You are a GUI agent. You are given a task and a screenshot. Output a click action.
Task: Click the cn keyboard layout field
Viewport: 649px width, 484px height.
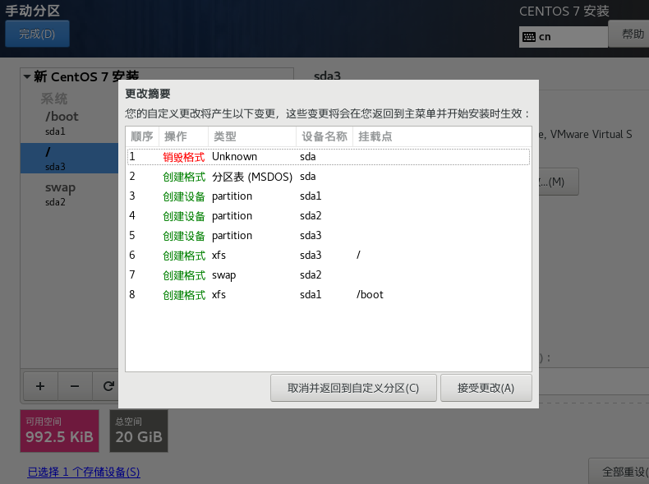tap(564, 37)
